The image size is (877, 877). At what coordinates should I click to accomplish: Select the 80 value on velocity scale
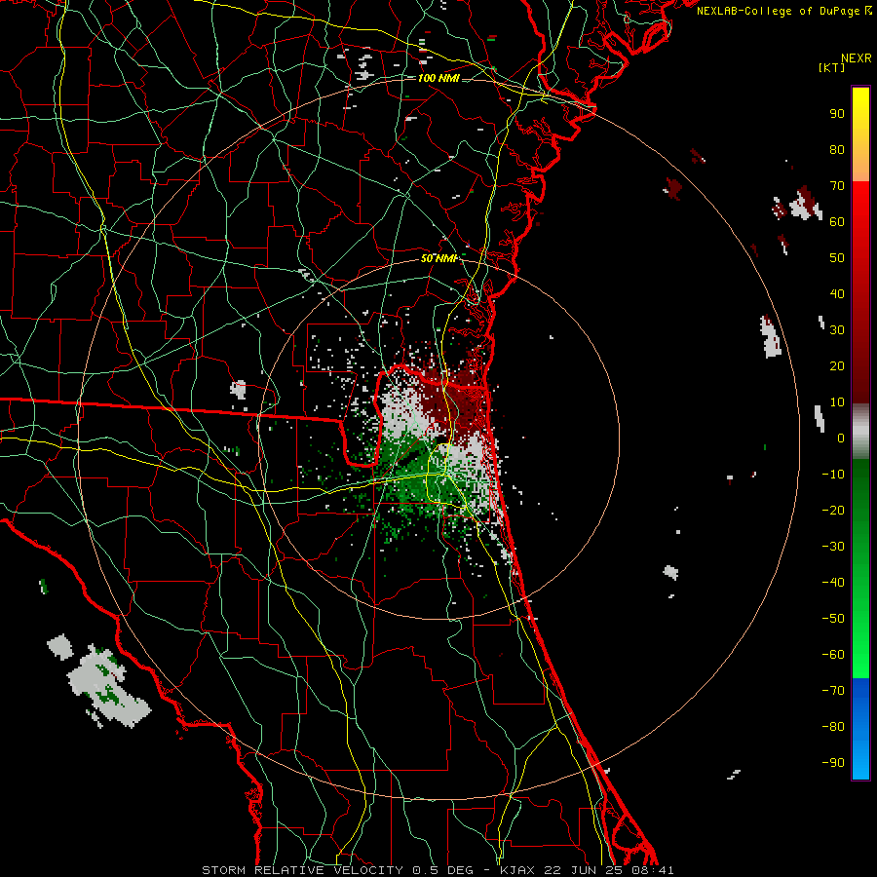pos(837,149)
